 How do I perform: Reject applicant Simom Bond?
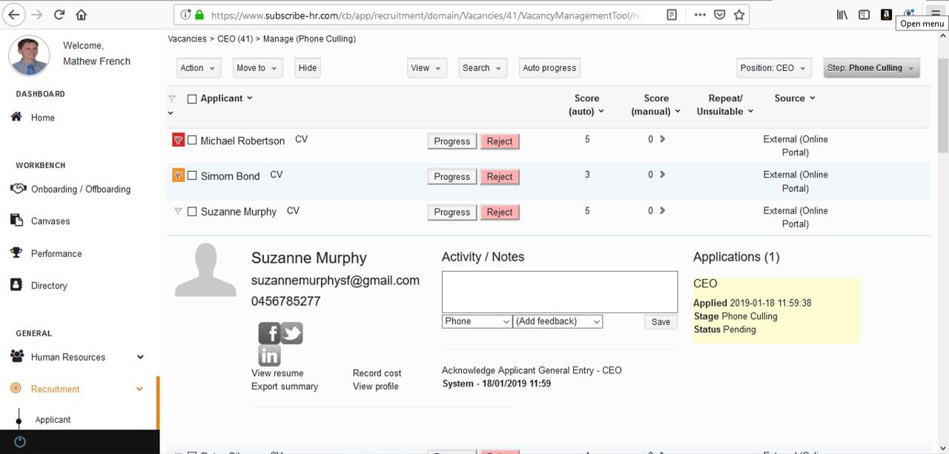(500, 177)
